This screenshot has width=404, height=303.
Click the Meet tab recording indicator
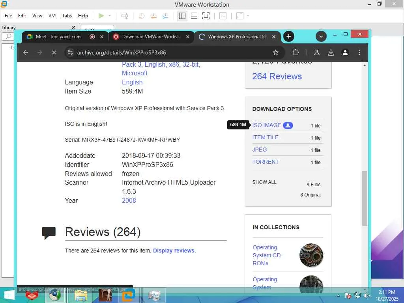pos(92,37)
